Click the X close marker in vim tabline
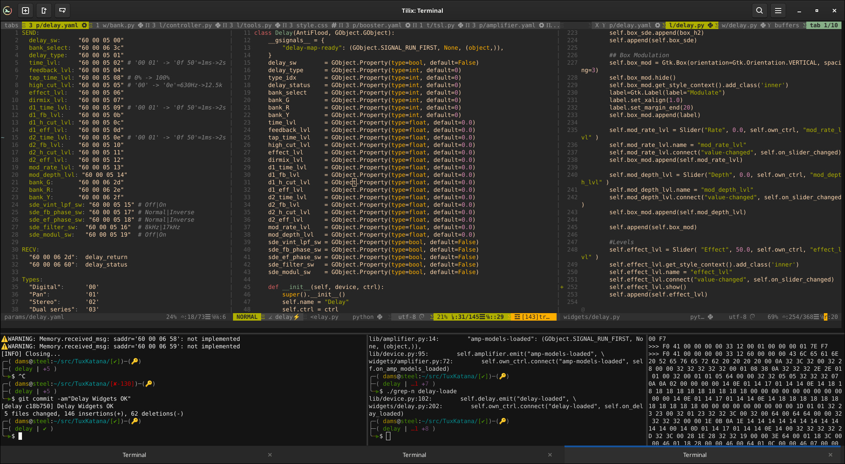 [597, 26]
